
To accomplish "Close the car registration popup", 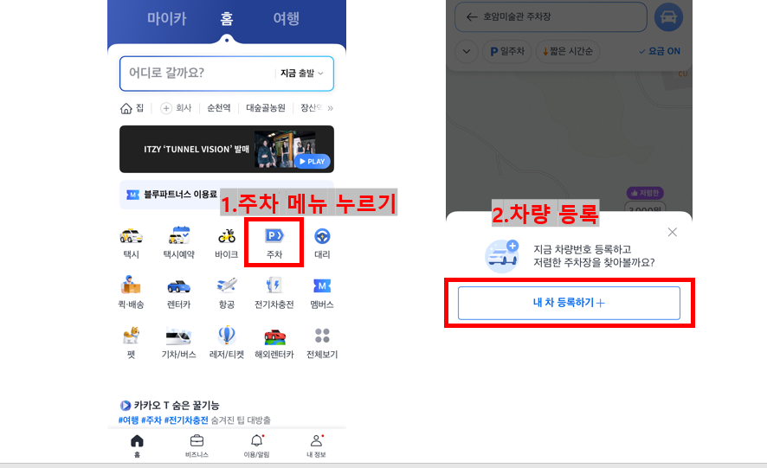I will click(x=673, y=232).
